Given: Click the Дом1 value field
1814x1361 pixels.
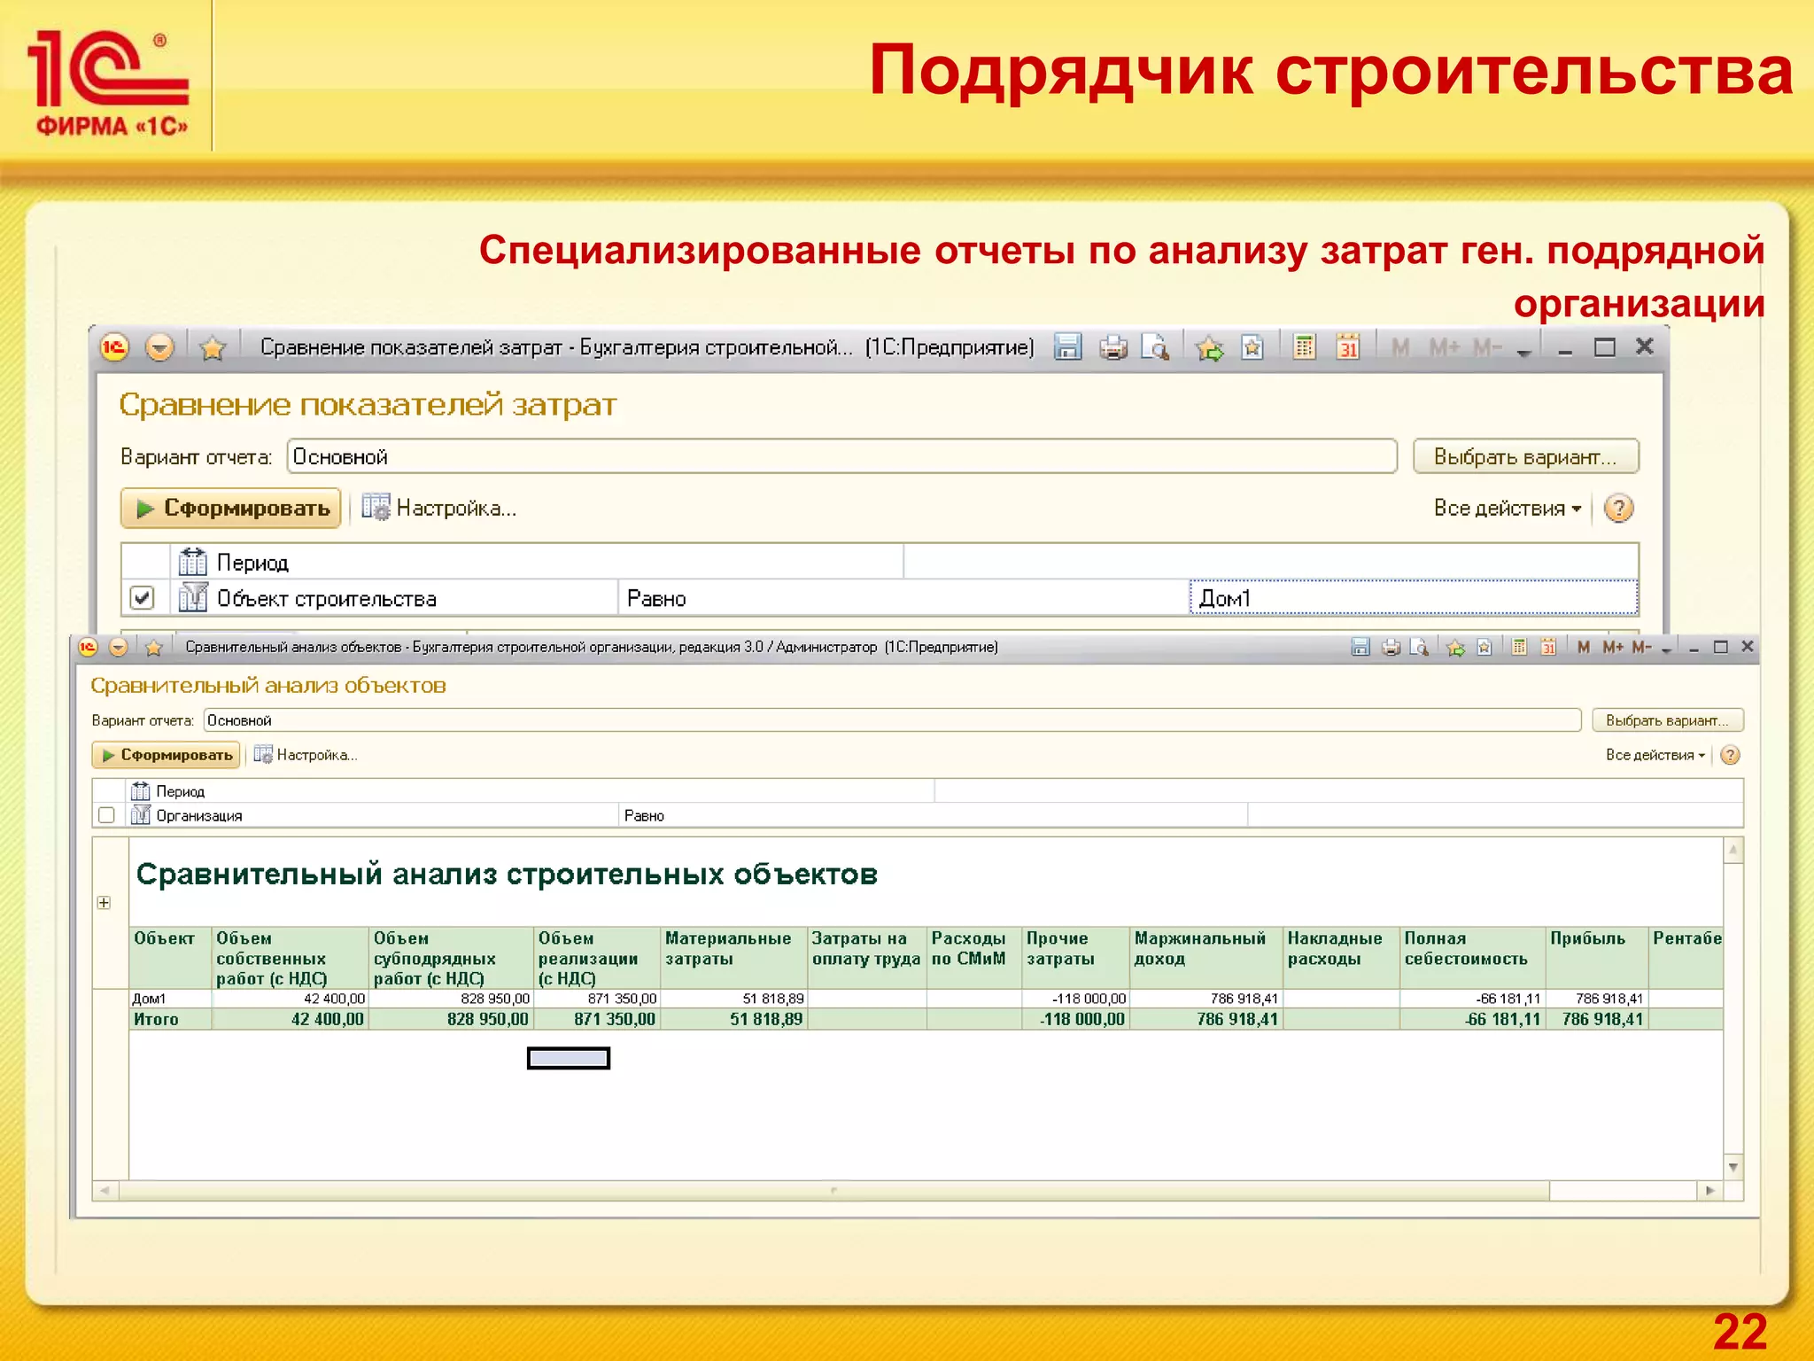Looking at the screenshot, I should (x=1414, y=598).
